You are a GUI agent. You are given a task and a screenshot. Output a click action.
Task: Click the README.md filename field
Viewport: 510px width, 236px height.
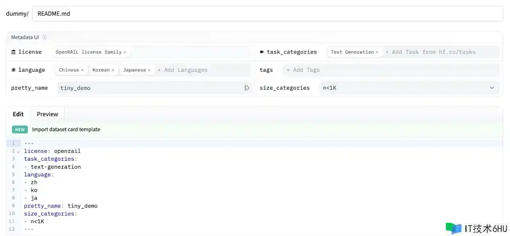pyautogui.click(x=267, y=14)
